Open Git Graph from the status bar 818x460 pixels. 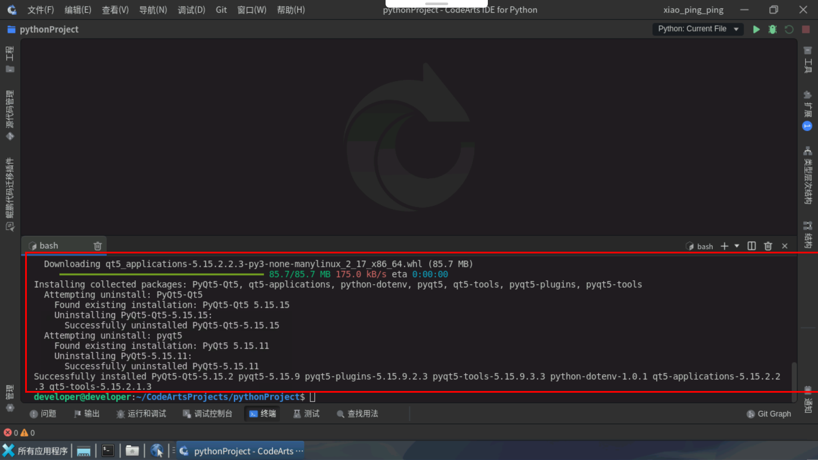(769, 414)
